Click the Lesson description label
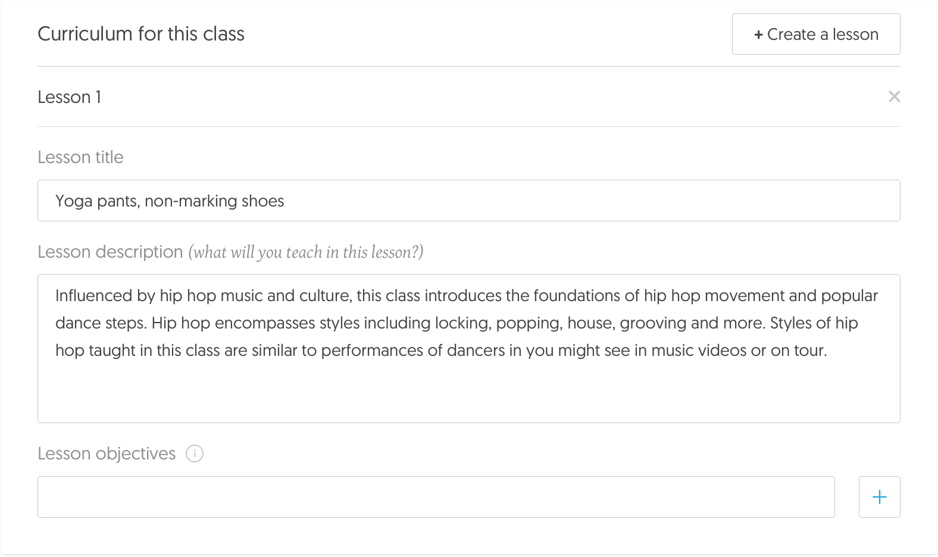 point(110,252)
